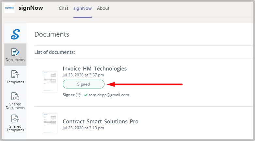Open the Contract_Smart_Solutions_Pro document title
Screen dimensions: 255x141
click(101, 121)
